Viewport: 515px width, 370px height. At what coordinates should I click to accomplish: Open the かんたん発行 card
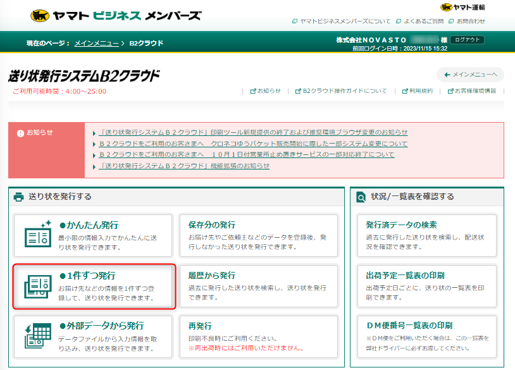click(92, 236)
